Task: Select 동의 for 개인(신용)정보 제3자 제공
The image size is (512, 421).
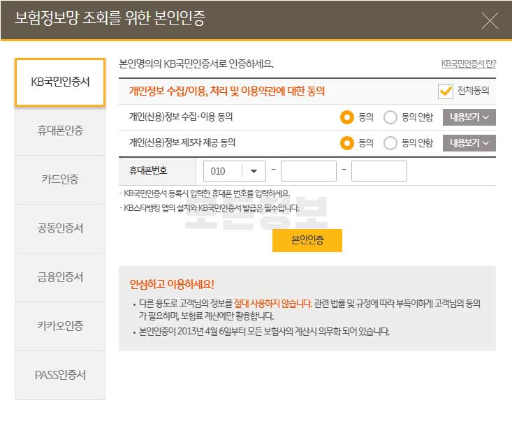Action: click(346, 143)
